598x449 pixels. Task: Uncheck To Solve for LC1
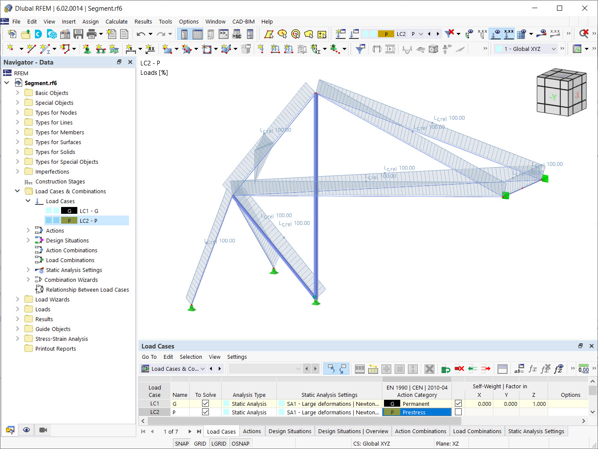coord(205,403)
